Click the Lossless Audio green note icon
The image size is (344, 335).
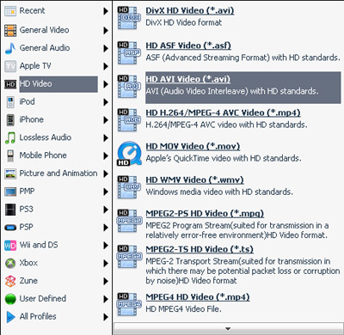10,137
